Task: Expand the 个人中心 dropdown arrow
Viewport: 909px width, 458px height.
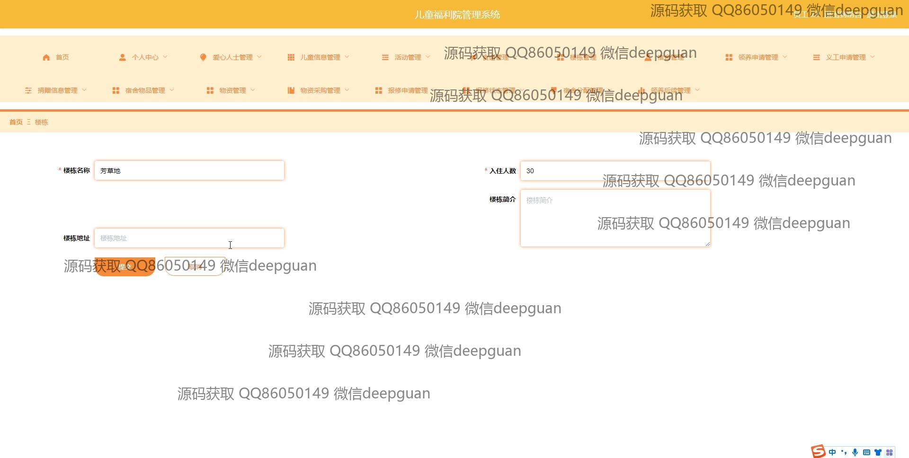Action: coord(165,57)
